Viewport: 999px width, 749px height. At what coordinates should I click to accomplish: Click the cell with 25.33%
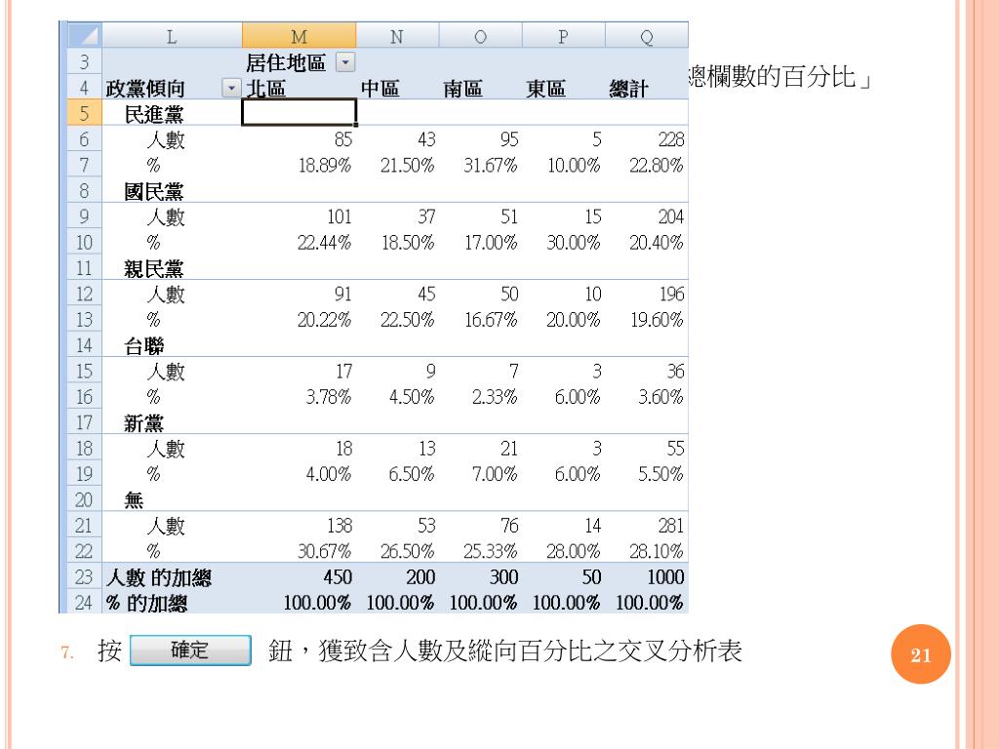coord(491,550)
